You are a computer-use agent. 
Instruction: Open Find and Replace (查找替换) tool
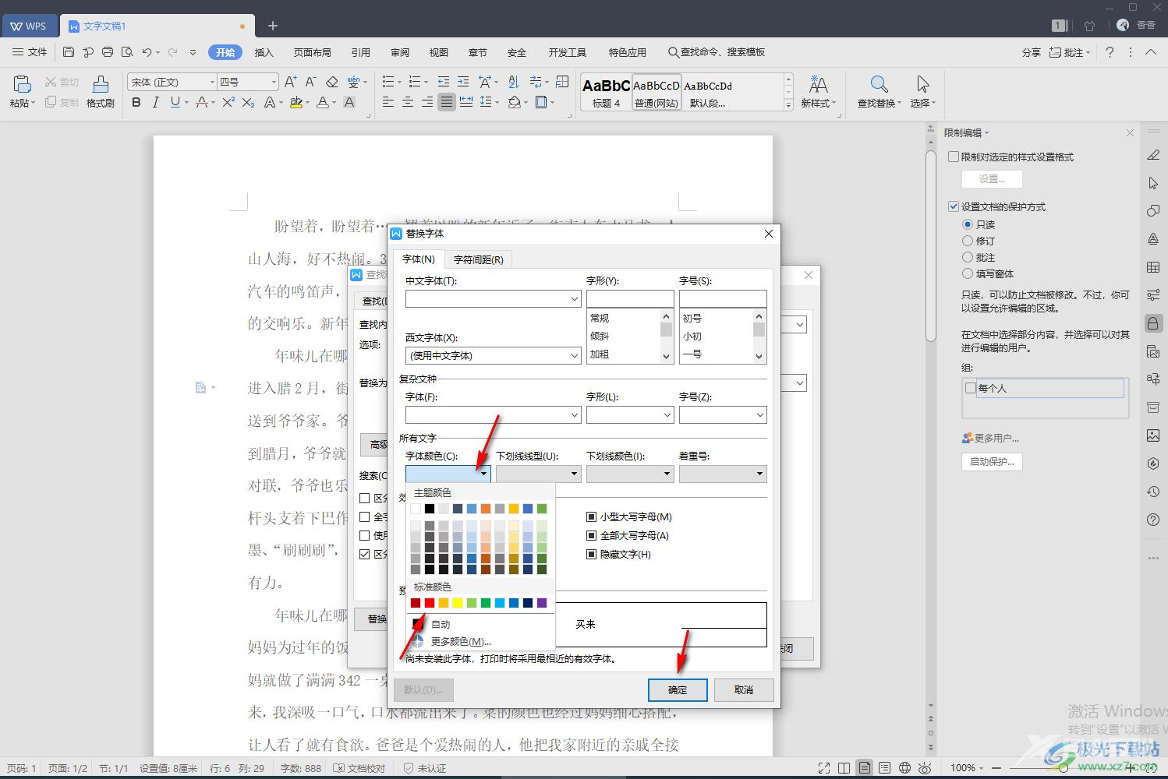point(879,91)
